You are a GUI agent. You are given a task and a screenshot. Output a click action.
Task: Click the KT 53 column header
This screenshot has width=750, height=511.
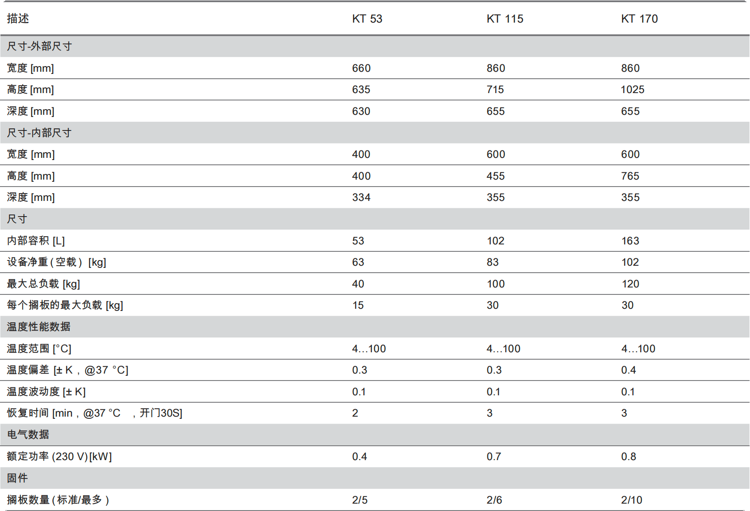367,19
